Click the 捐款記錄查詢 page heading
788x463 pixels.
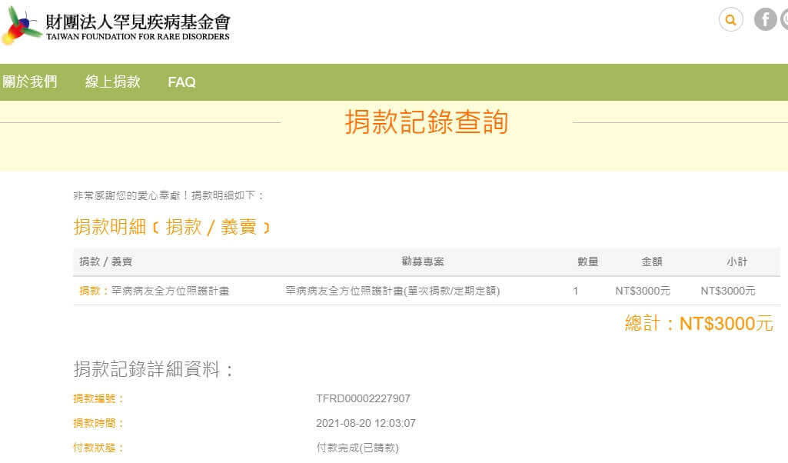[x=426, y=122]
